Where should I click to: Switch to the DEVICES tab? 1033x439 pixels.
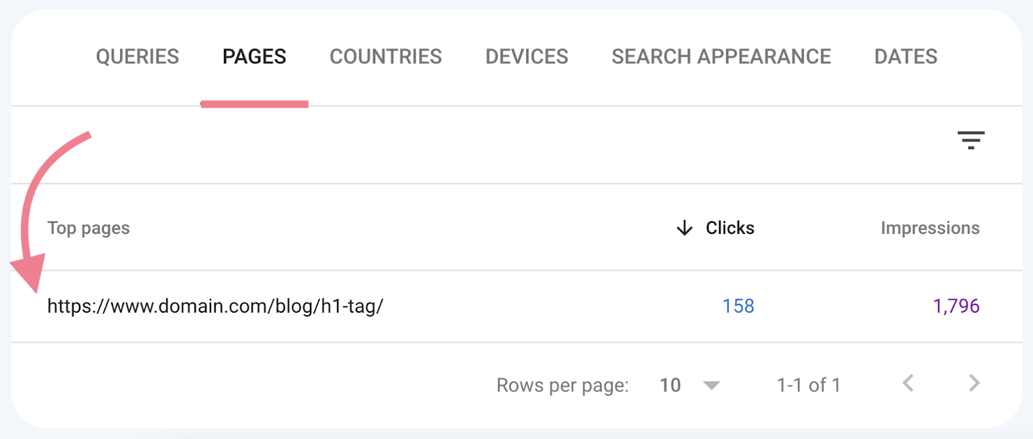(526, 57)
